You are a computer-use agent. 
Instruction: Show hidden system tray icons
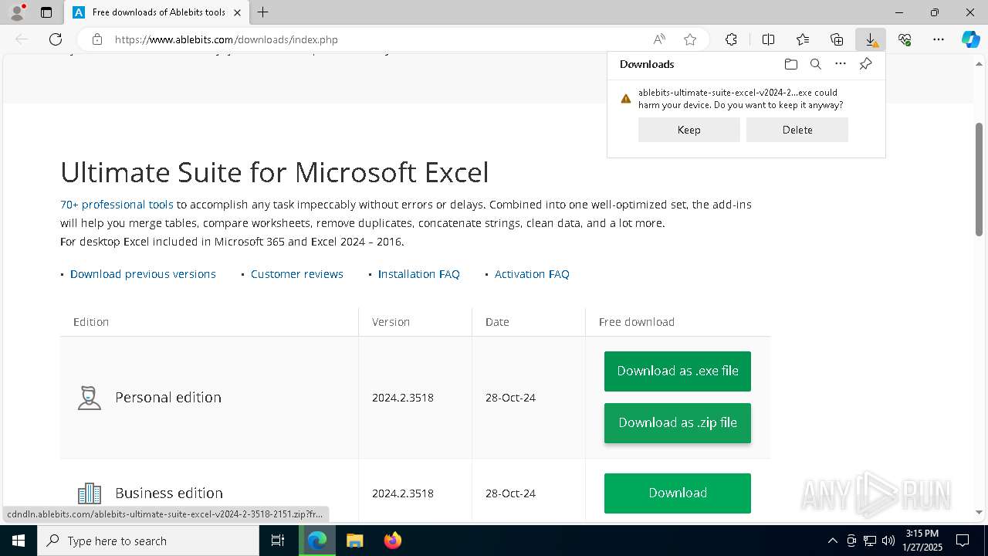[832, 541]
